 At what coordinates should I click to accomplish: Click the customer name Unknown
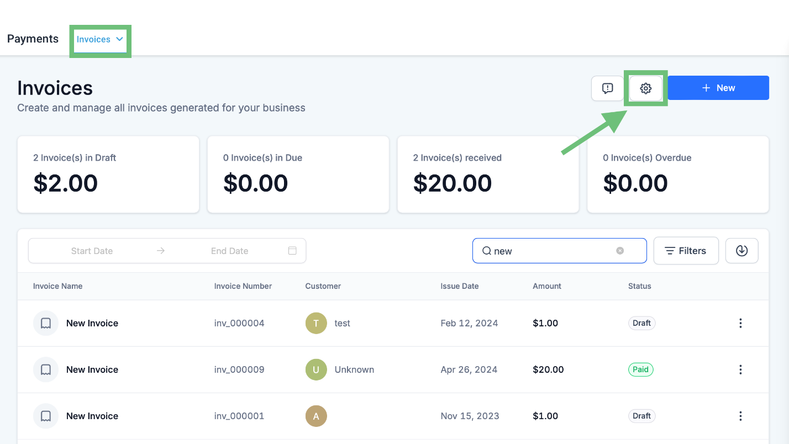tap(354, 369)
